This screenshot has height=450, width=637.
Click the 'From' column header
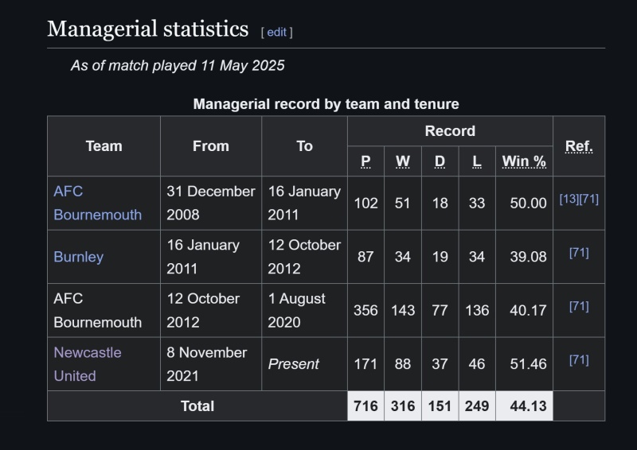click(211, 146)
